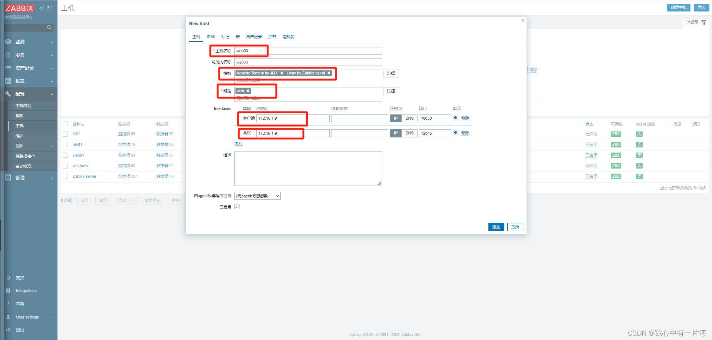This screenshot has width=712, height=340.
Task: Click into the 描述 description textarea
Action: tap(308, 169)
